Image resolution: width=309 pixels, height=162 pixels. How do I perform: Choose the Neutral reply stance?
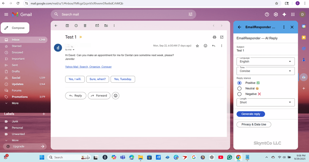[x=239, y=88]
